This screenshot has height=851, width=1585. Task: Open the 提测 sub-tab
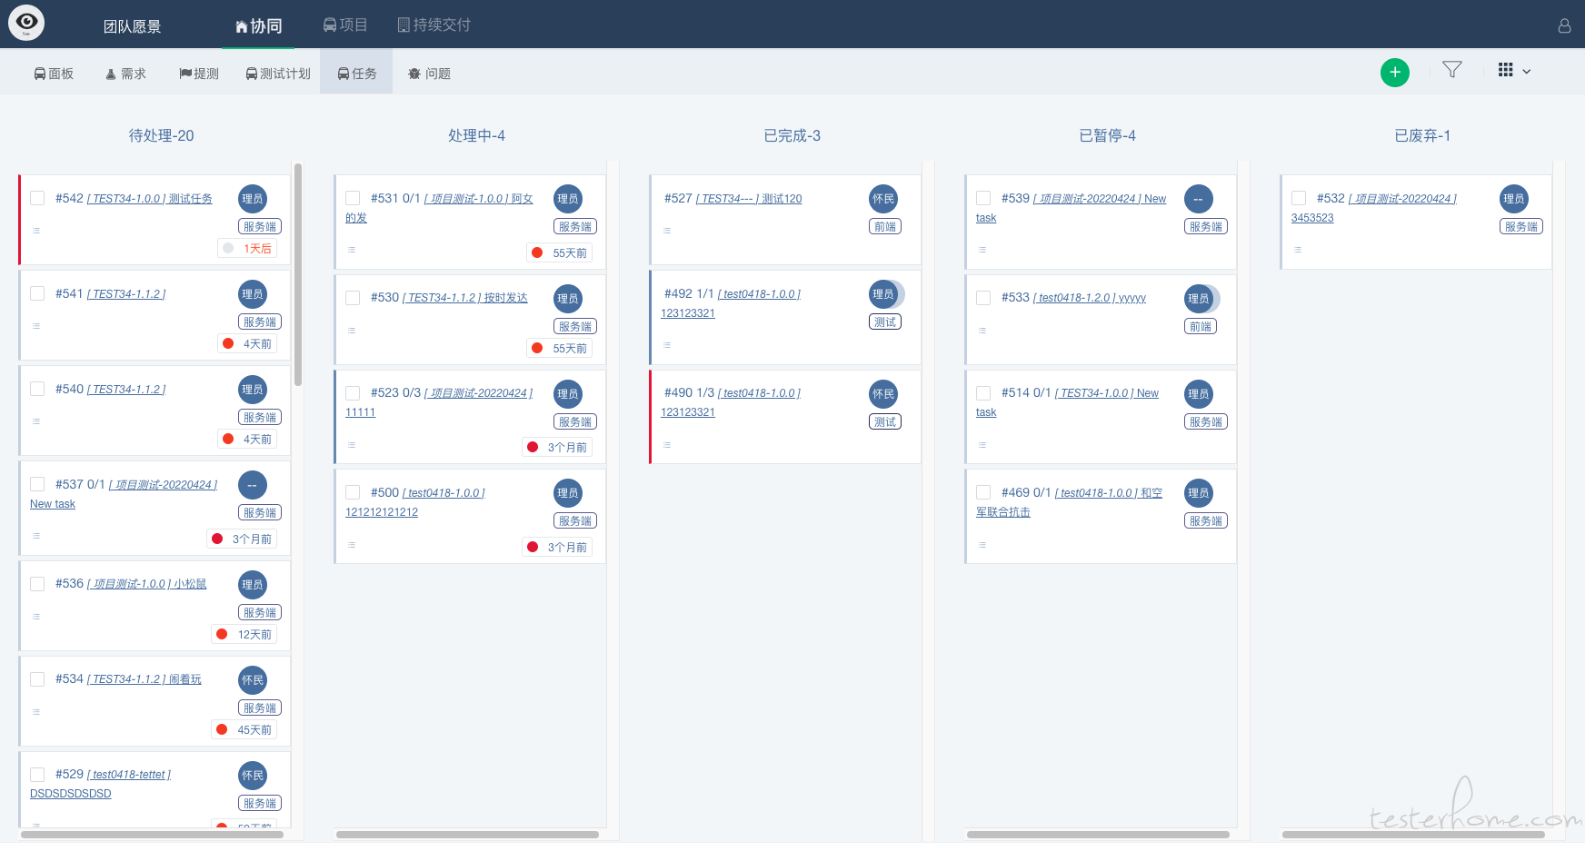pos(199,74)
